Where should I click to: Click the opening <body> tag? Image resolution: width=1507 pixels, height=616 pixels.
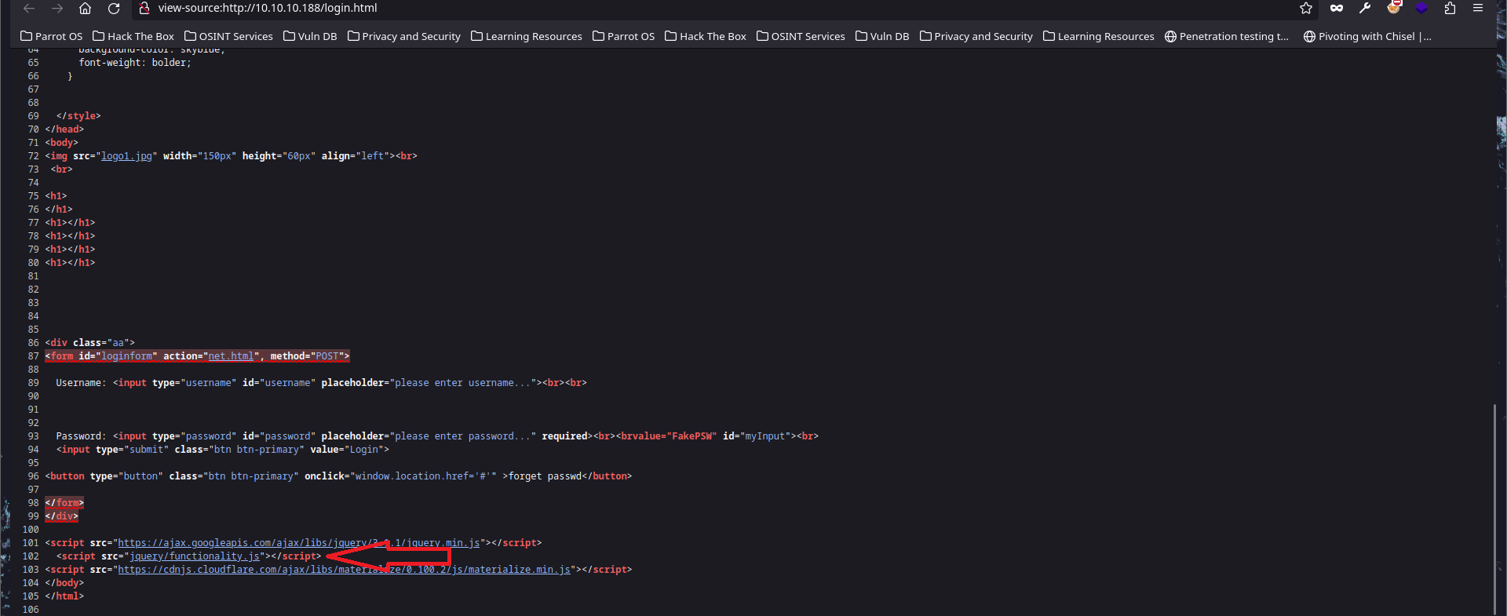click(62, 143)
